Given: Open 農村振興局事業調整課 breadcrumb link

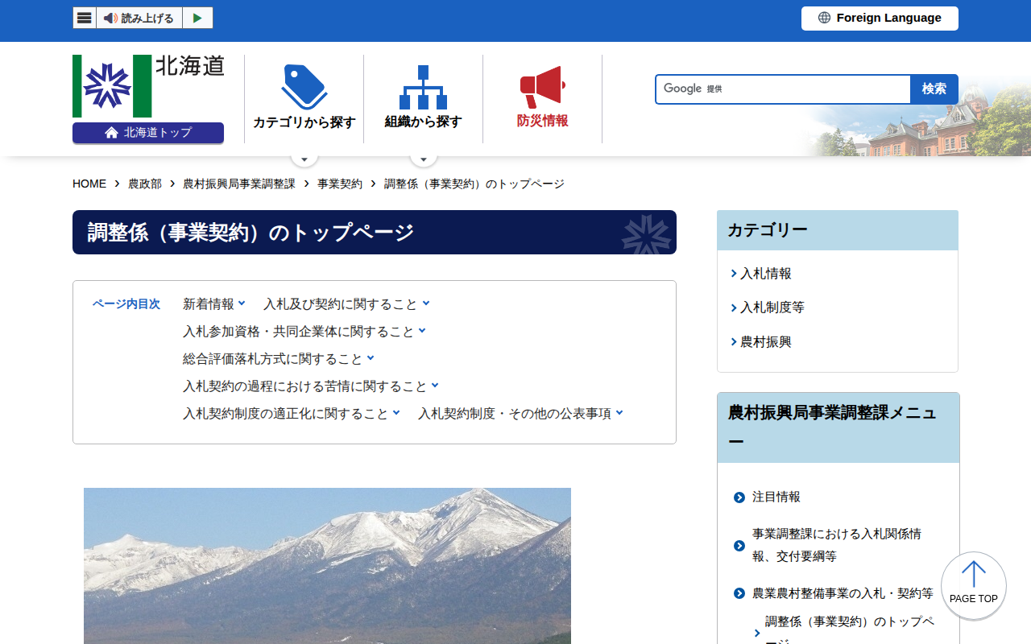Looking at the screenshot, I should tap(239, 184).
